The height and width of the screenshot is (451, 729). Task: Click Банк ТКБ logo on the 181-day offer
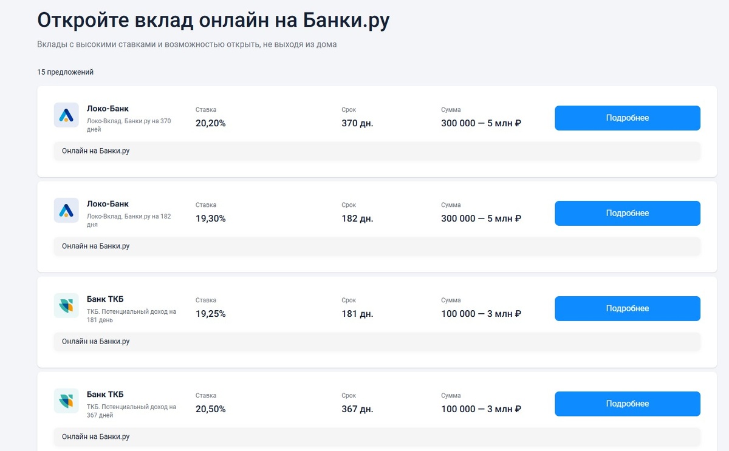pos(66,305)
